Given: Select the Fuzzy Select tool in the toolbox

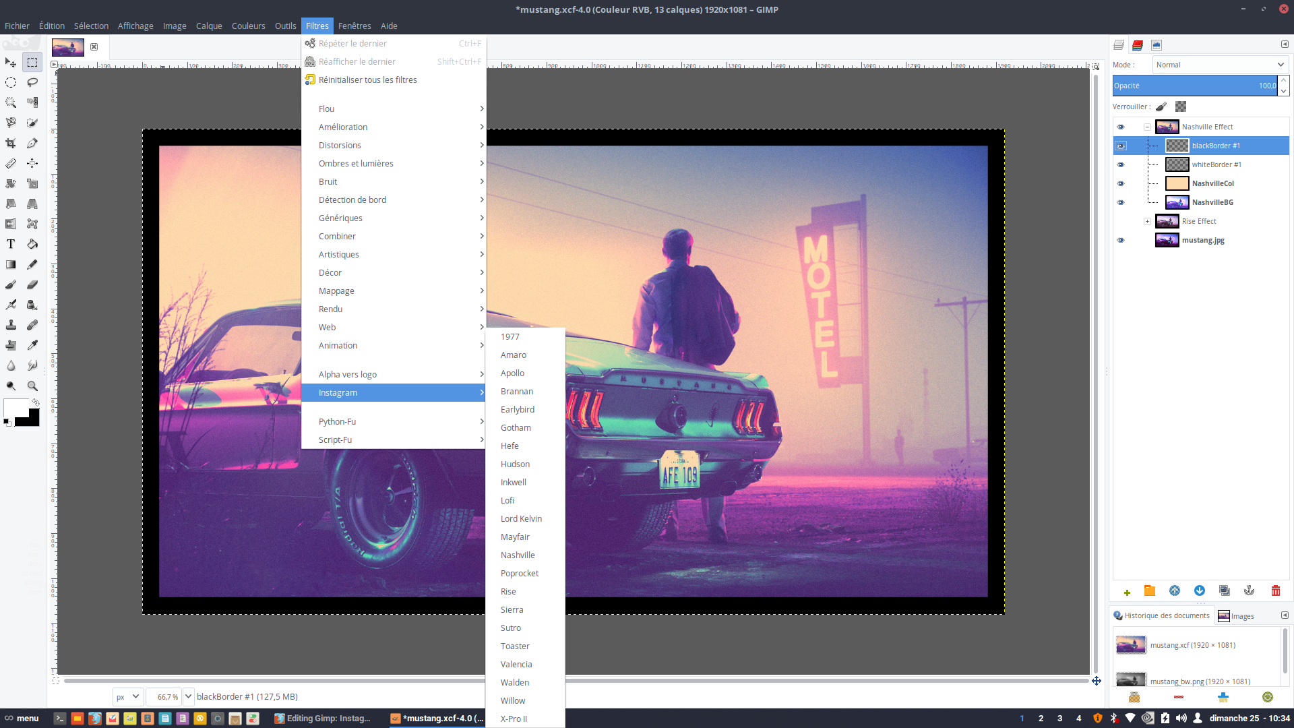Looking at the screenshot, I should (x=11, y=102).
